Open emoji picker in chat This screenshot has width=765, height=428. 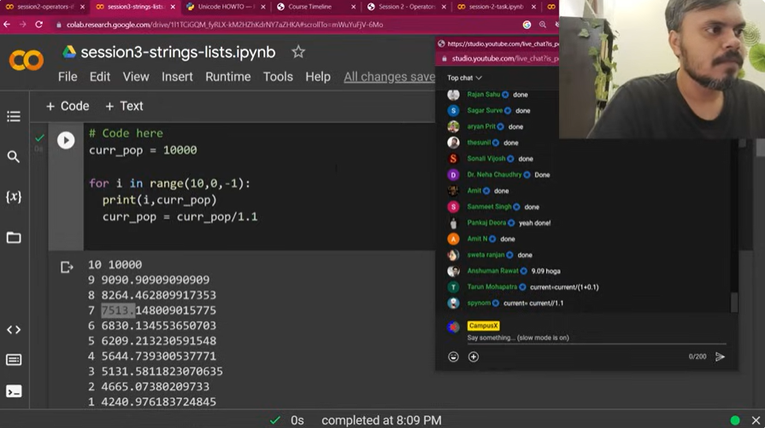click(x=453, y=357)
